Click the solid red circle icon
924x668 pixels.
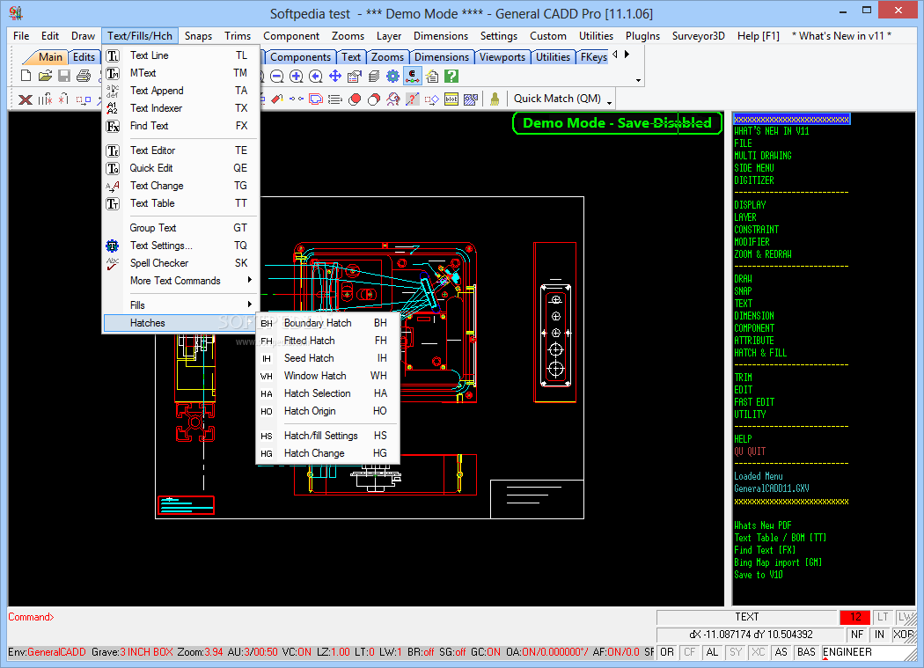(x=355, y=99)
